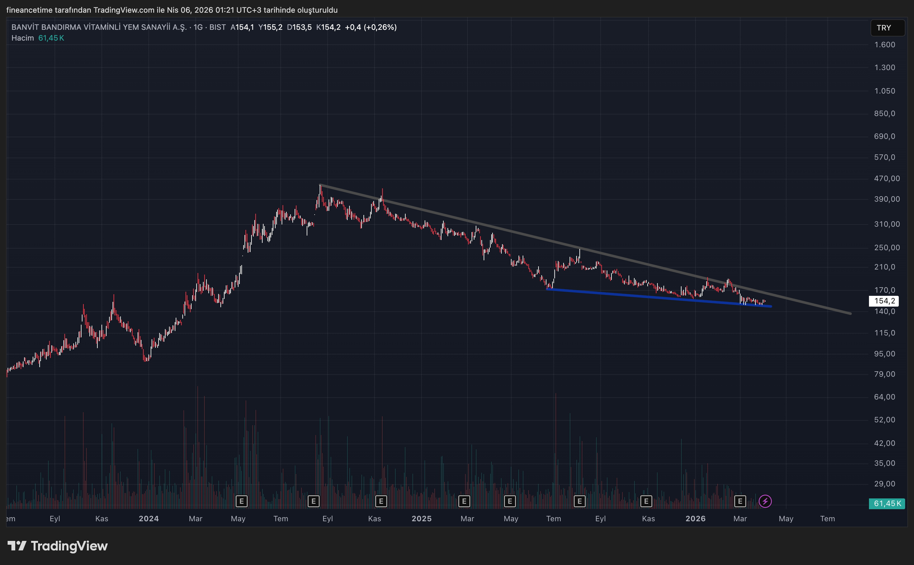
Task: Open the earnings marker near Kas 2024
Action: [x=381, y=501]
